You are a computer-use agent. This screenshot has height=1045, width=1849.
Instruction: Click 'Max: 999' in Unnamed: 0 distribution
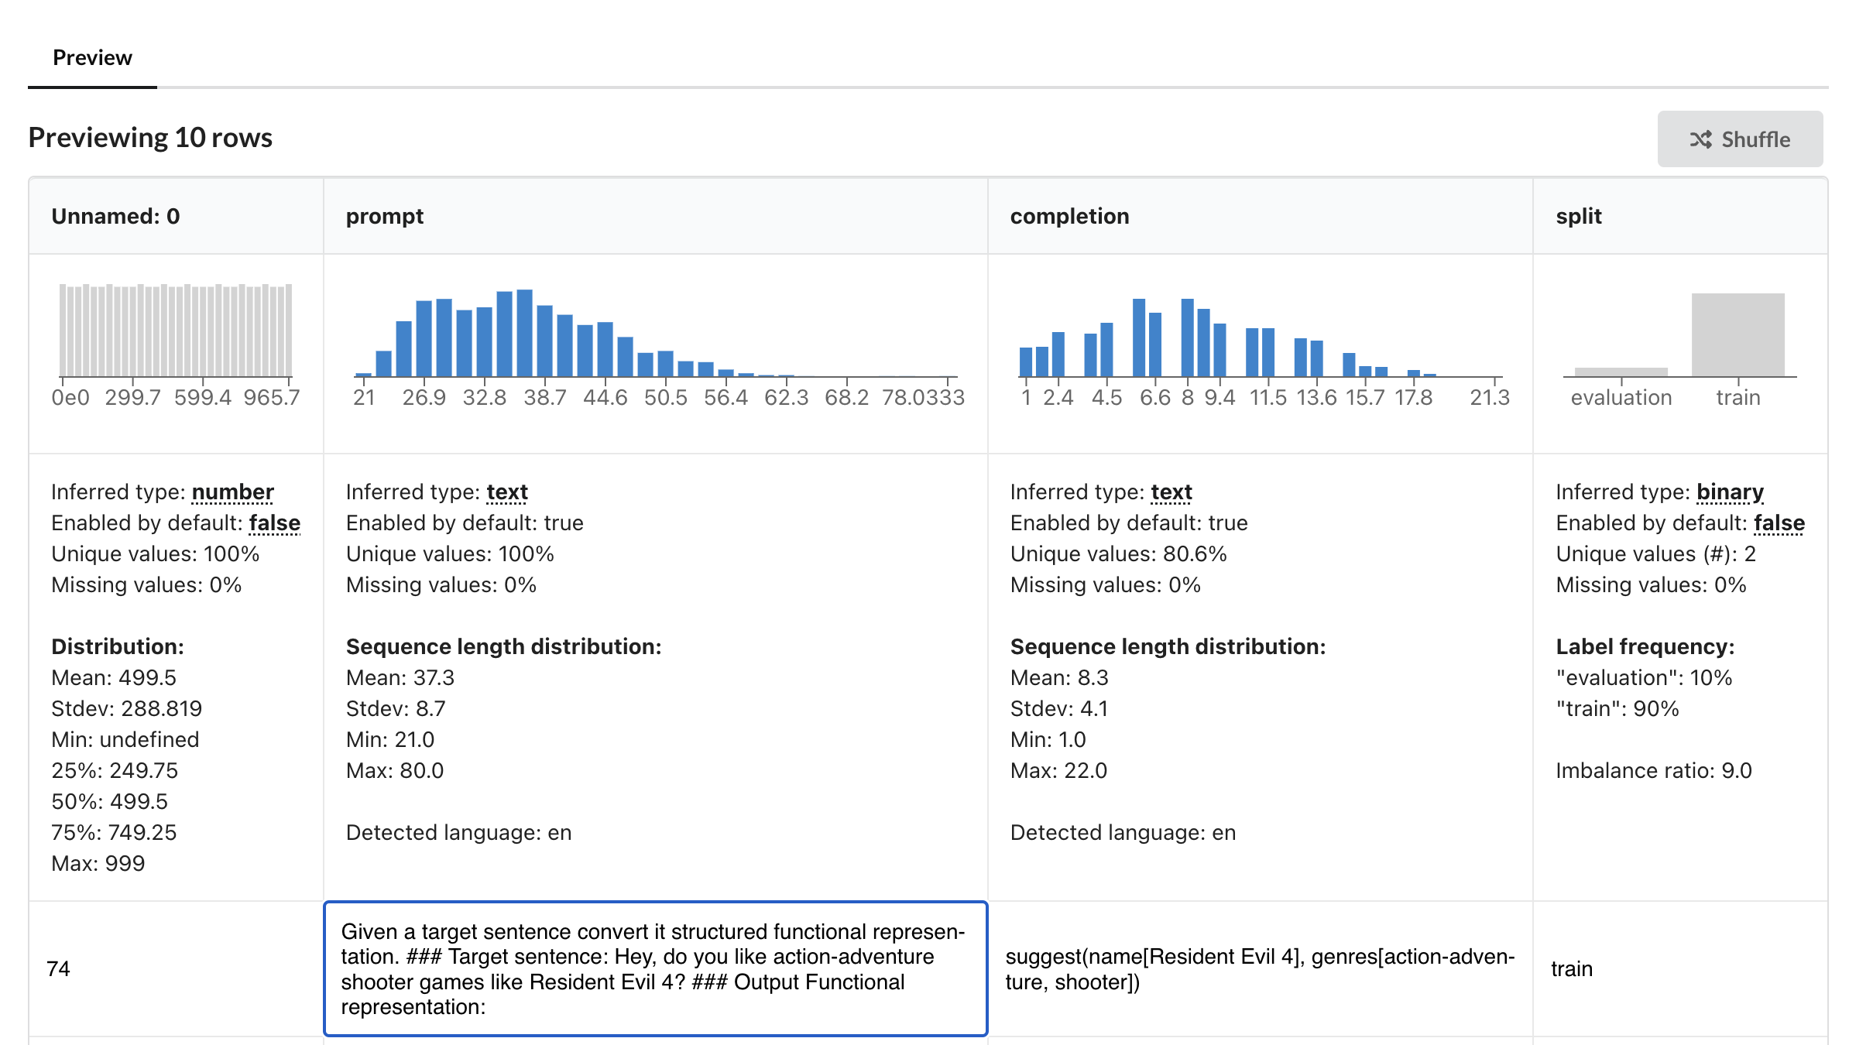pos(98,864)
